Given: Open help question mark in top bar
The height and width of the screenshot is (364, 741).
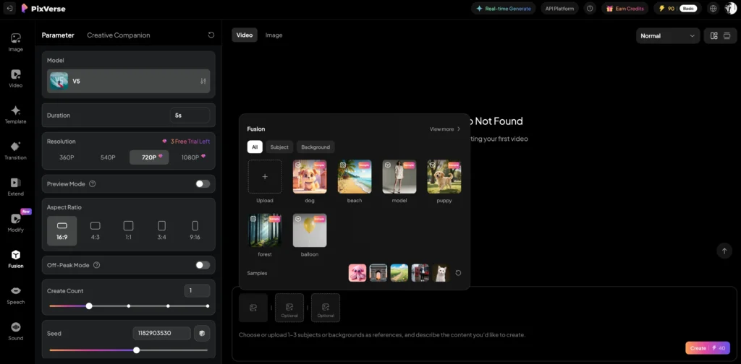Looking at the screenshot, I should 590,9.
